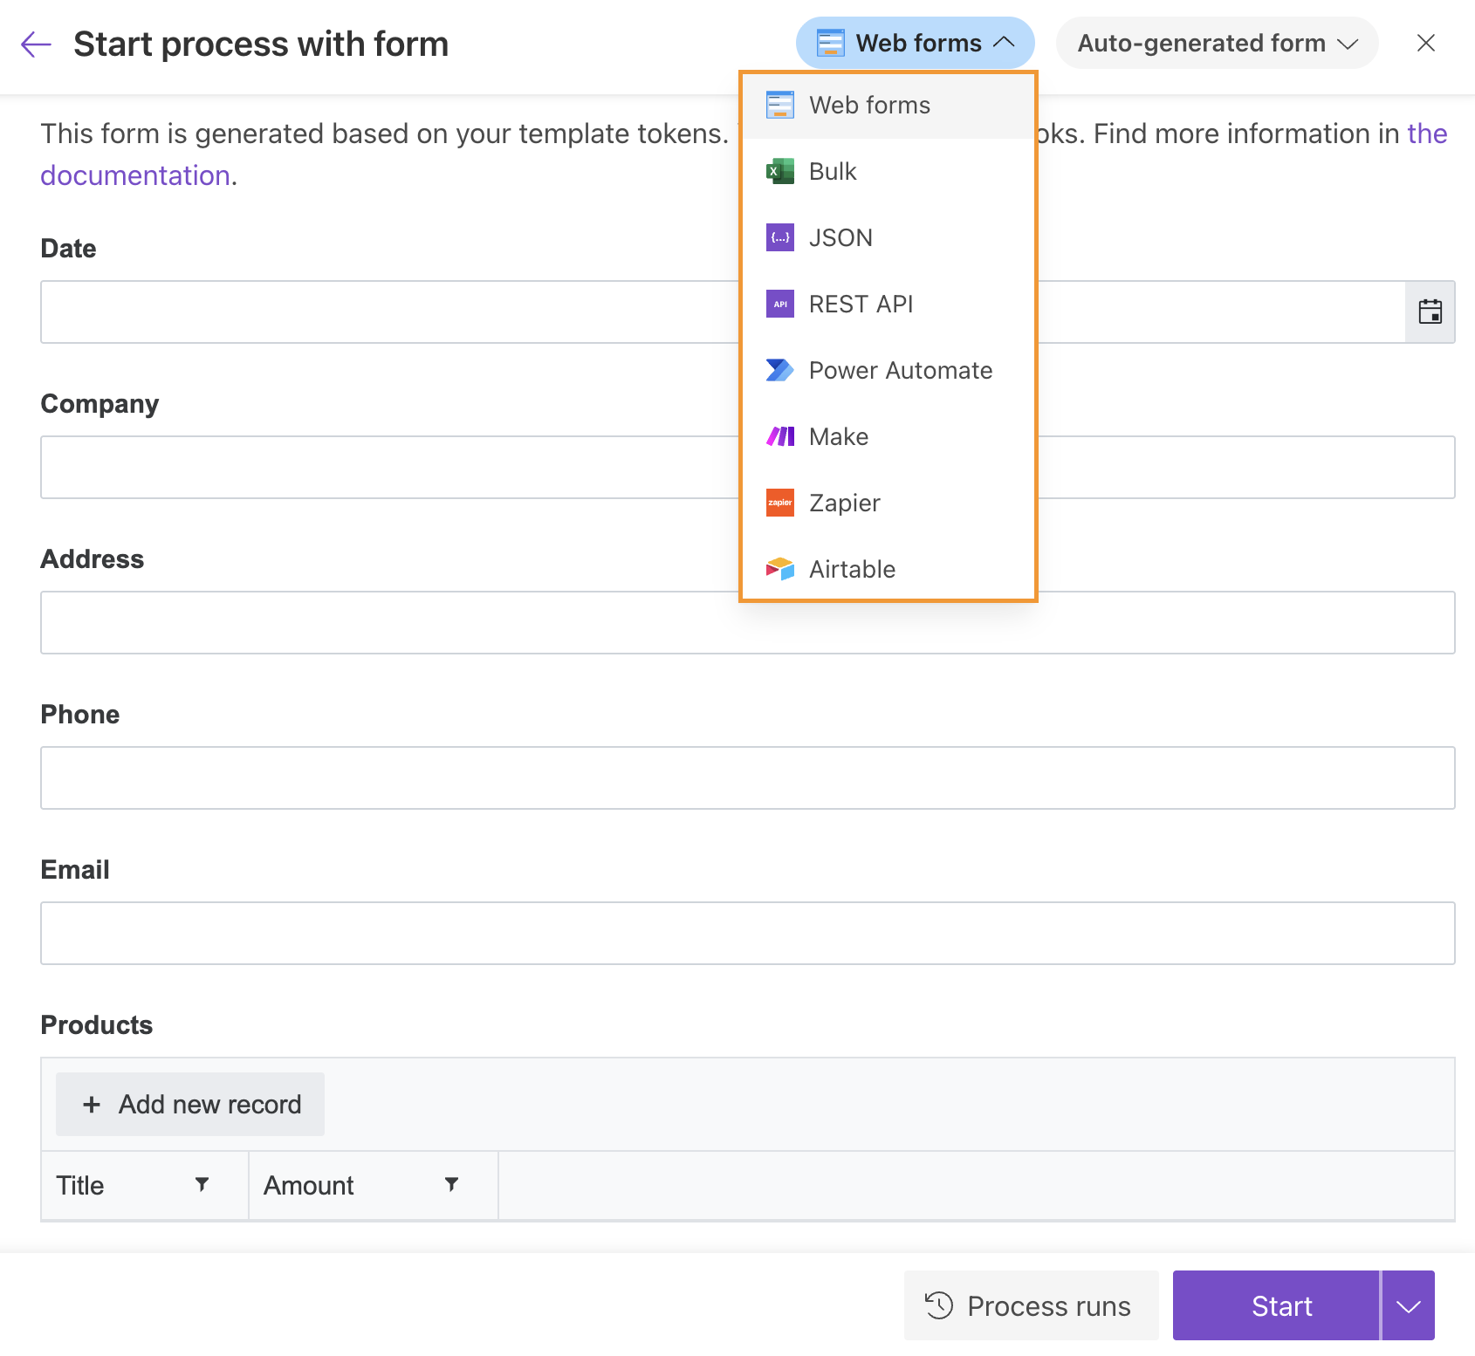This screenshot has width=1475, height=1356.
Task: Select Make from the menu
Action: pos(839,436)
